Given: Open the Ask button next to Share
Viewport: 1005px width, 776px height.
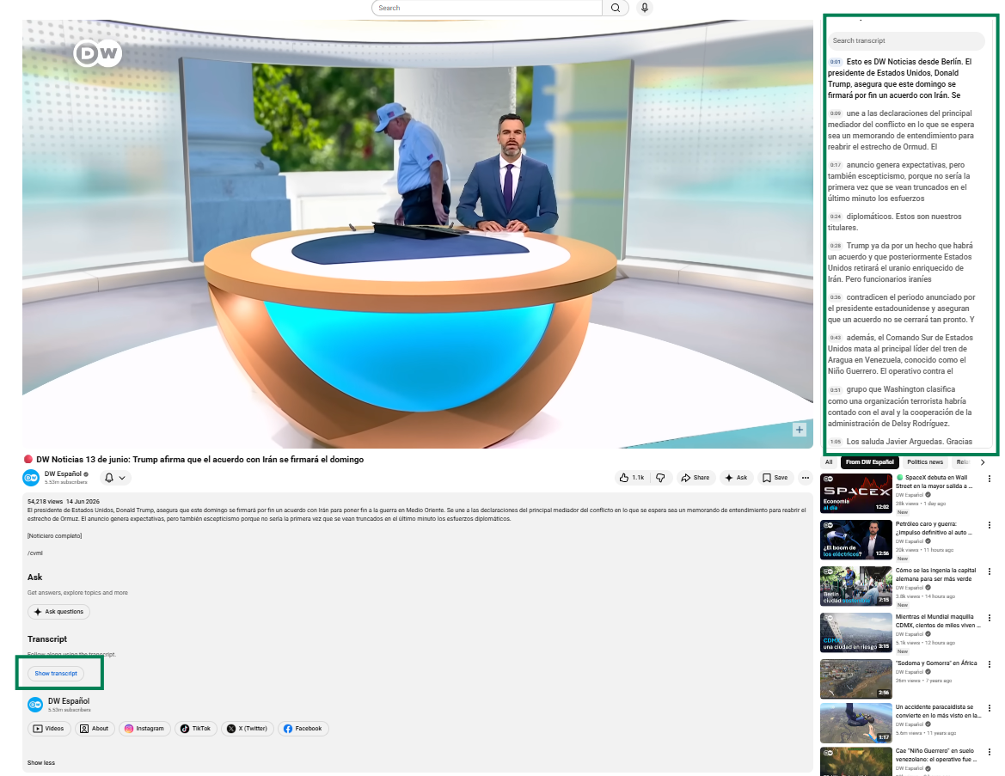Looking at the screenshot, I should coord(736,478).
